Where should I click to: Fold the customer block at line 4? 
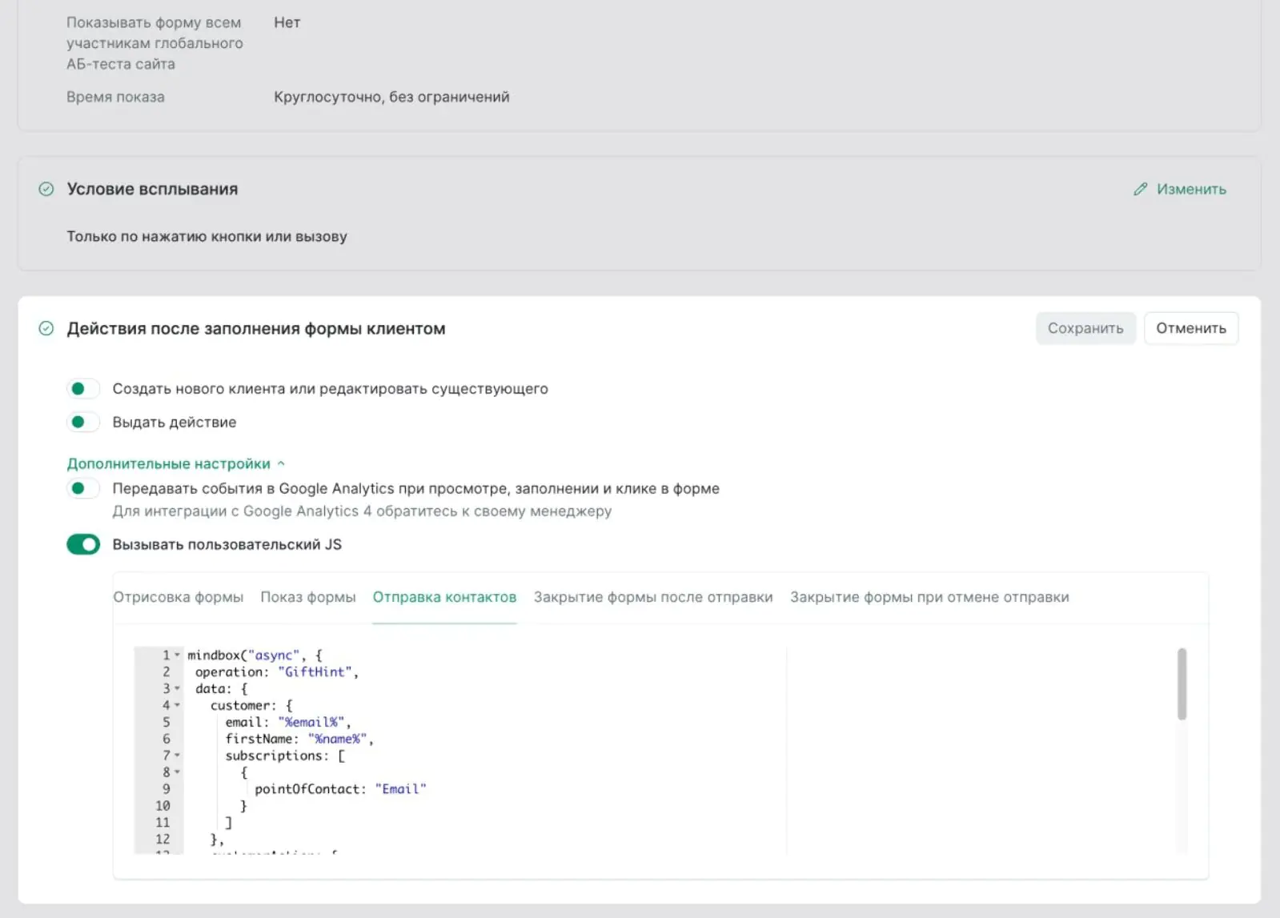(x=177, y=706)
